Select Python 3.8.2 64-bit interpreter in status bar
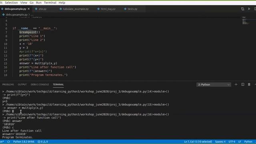 point(24,142)
